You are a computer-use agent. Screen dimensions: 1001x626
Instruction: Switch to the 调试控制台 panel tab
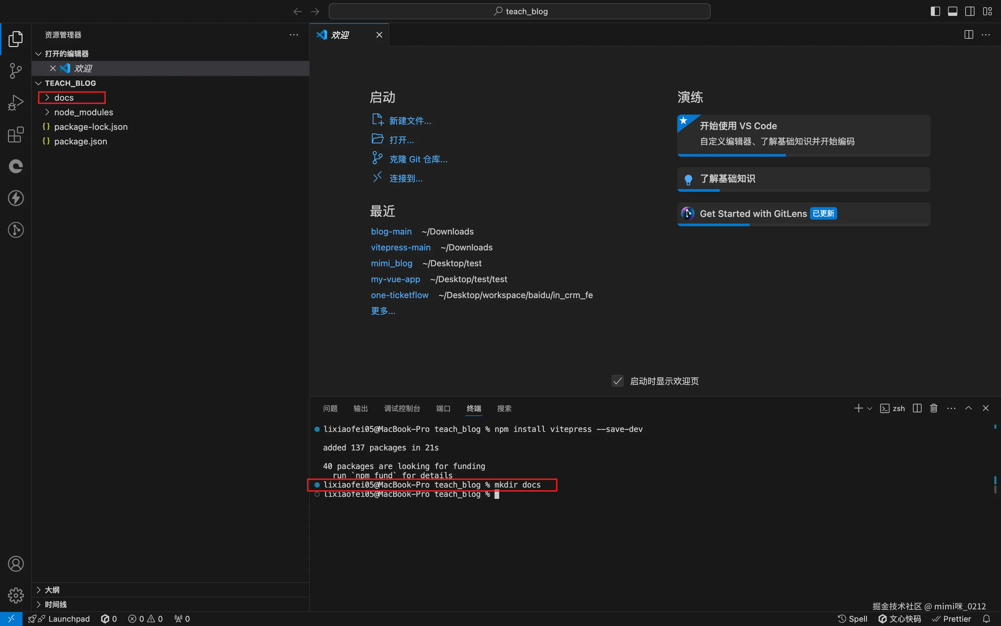click(402, 409)
